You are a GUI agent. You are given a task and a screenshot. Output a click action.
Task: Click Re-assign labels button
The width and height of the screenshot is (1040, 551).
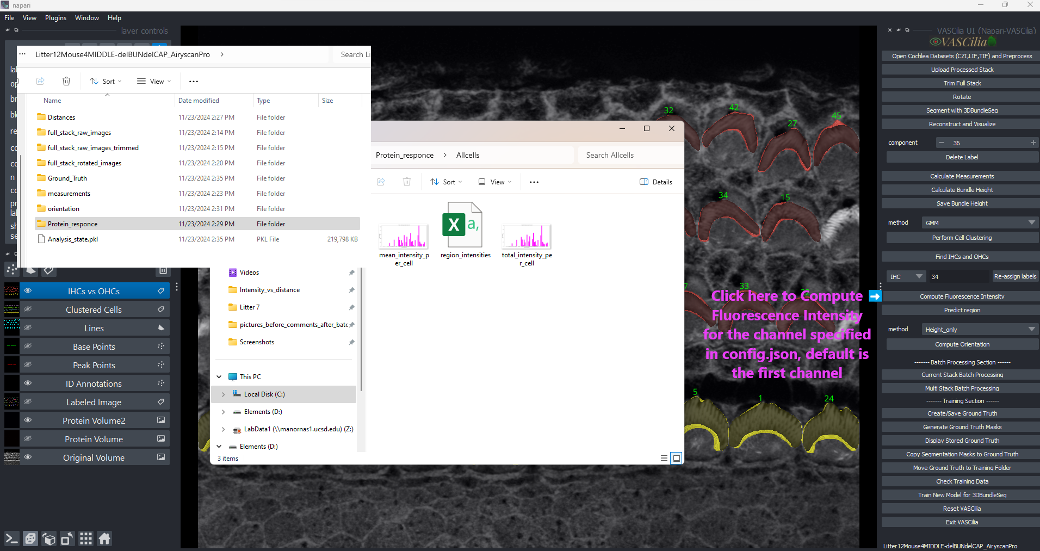tap(1015, 276)
